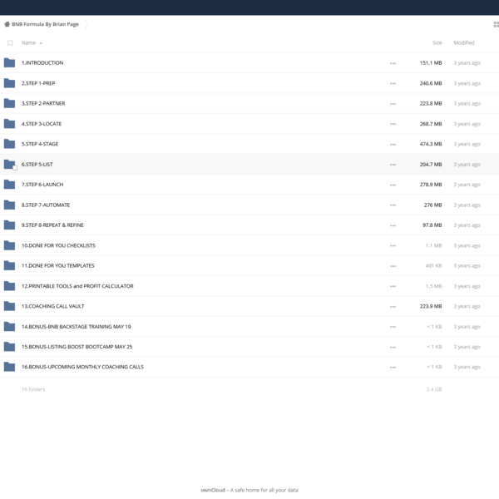Open 12.PRINTABLE TOOLS and PROFIT CALCULATOR folder name

pos(77,286)
